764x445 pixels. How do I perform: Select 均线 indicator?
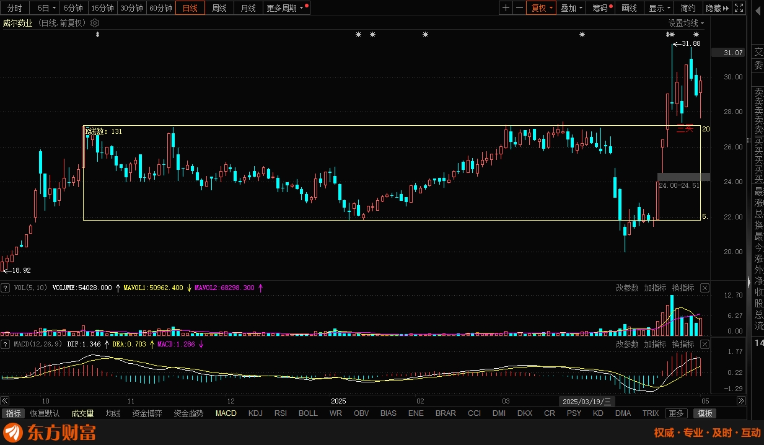(x=113, y=413)
